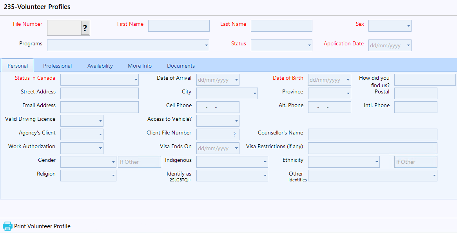Open the Availability tab
Image resolution: width=457 pixels, height=233 pixels.
point(100,66)
